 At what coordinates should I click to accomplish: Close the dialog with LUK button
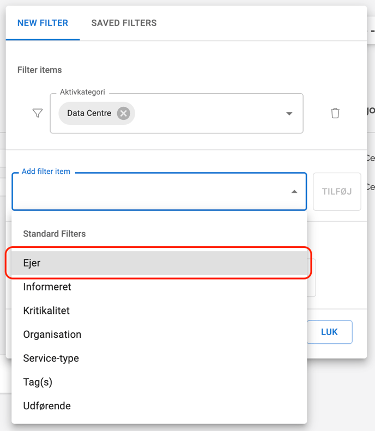pyautogui.click(x=329, y=332)
